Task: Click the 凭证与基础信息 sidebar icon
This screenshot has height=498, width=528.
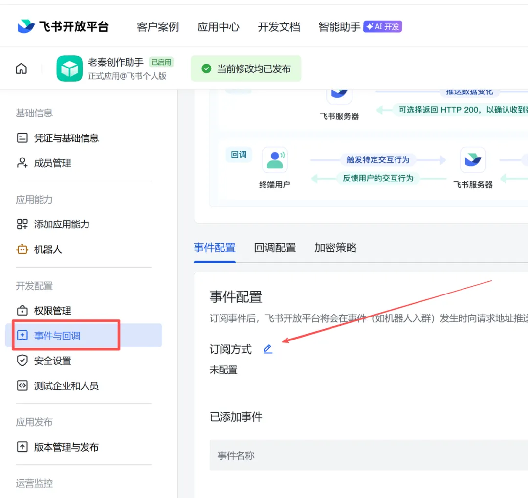Action: pyautogui.click(x=22, y=138)
